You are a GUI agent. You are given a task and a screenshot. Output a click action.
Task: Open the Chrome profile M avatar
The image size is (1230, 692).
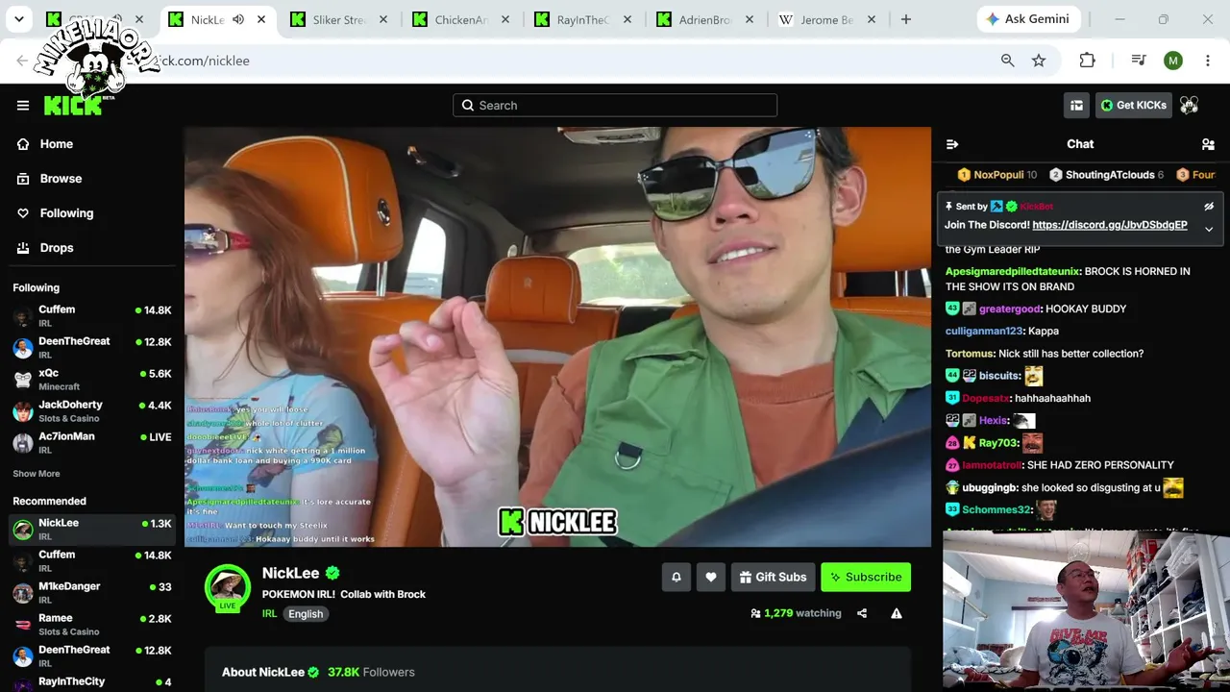tap(1172, 61)
